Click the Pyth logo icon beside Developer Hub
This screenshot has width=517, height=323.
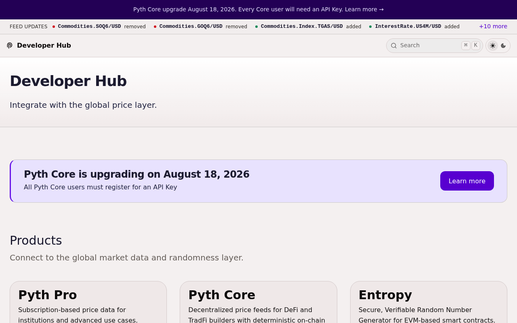click(x=10, y=46)
